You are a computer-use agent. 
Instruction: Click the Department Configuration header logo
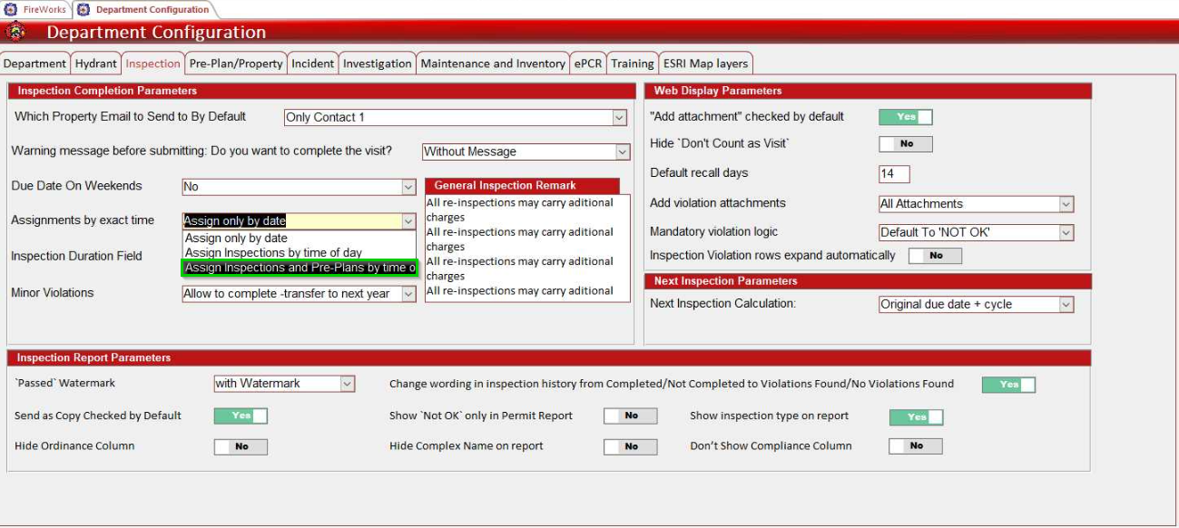coord(15,33)
